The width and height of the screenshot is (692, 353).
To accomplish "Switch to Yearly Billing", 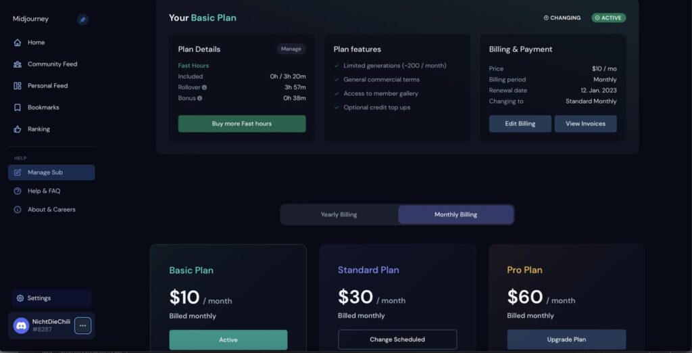I will point(339,215).
